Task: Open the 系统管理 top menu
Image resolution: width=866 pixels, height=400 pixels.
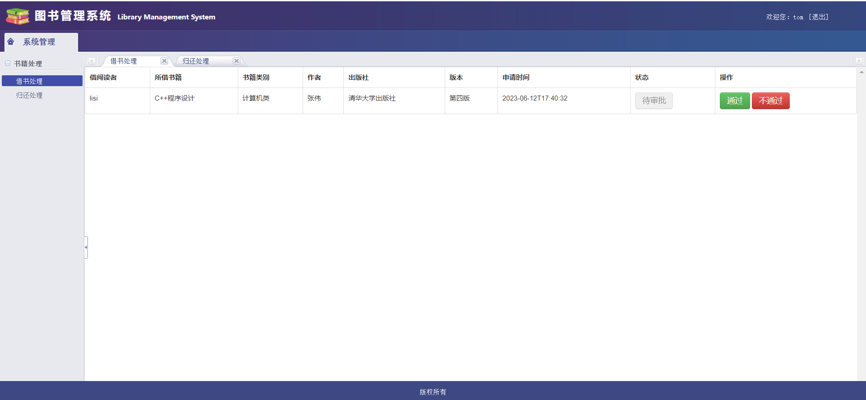Action: click(x=39, y=42)
